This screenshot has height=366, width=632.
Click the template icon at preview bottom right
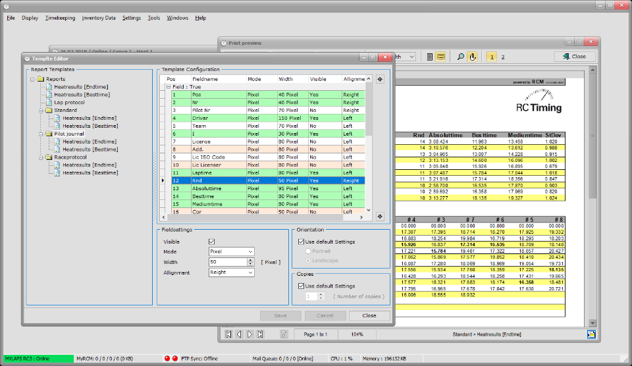pos(591,334)
